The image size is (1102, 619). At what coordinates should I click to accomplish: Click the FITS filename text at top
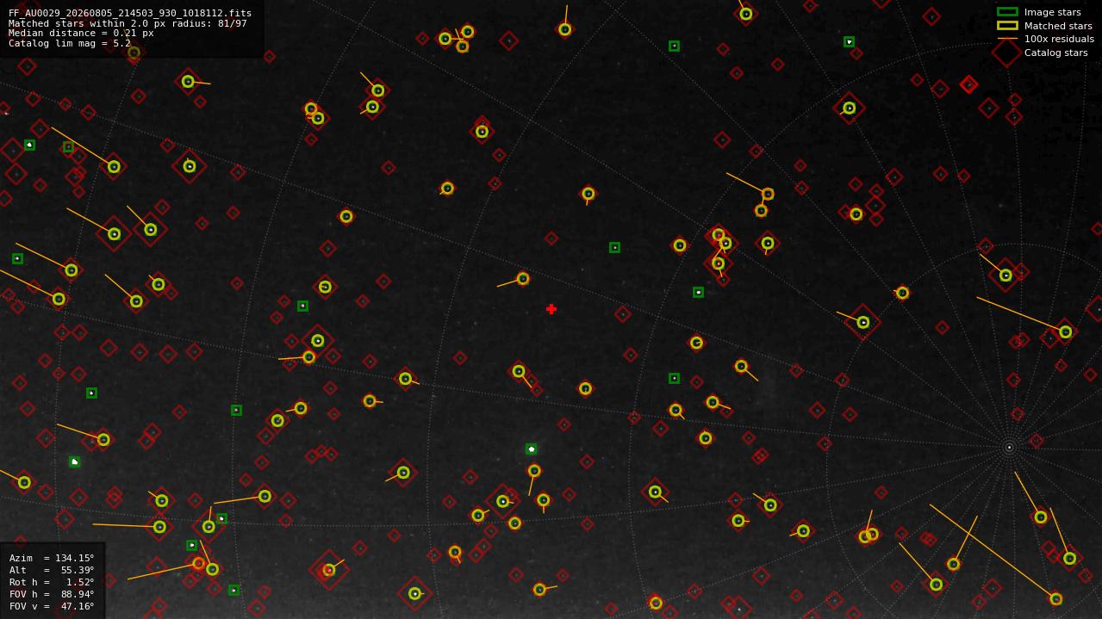(130, 13)
